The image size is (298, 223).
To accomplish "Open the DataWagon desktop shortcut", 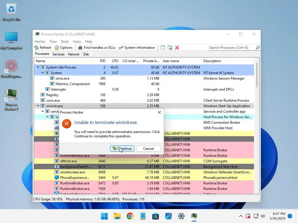I will pyautogui.click(x=11, y=69).
